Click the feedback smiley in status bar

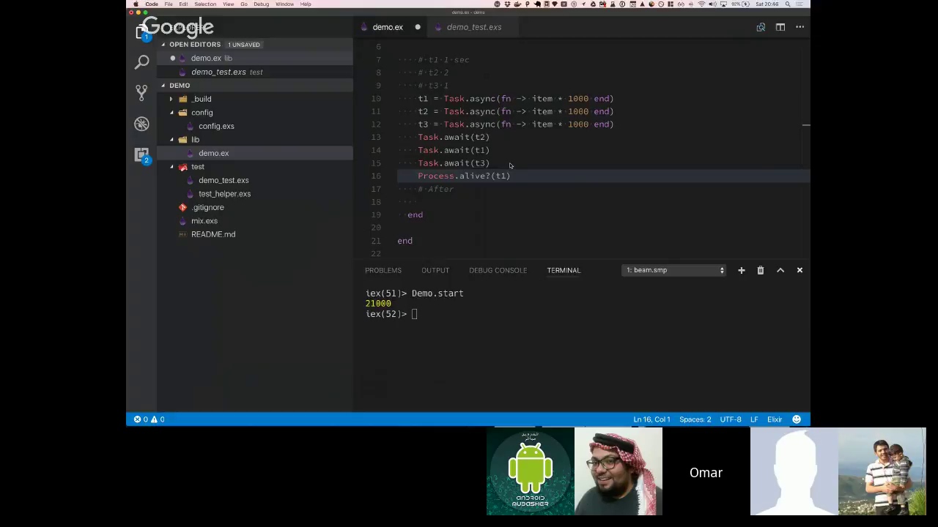pos(797,419)
